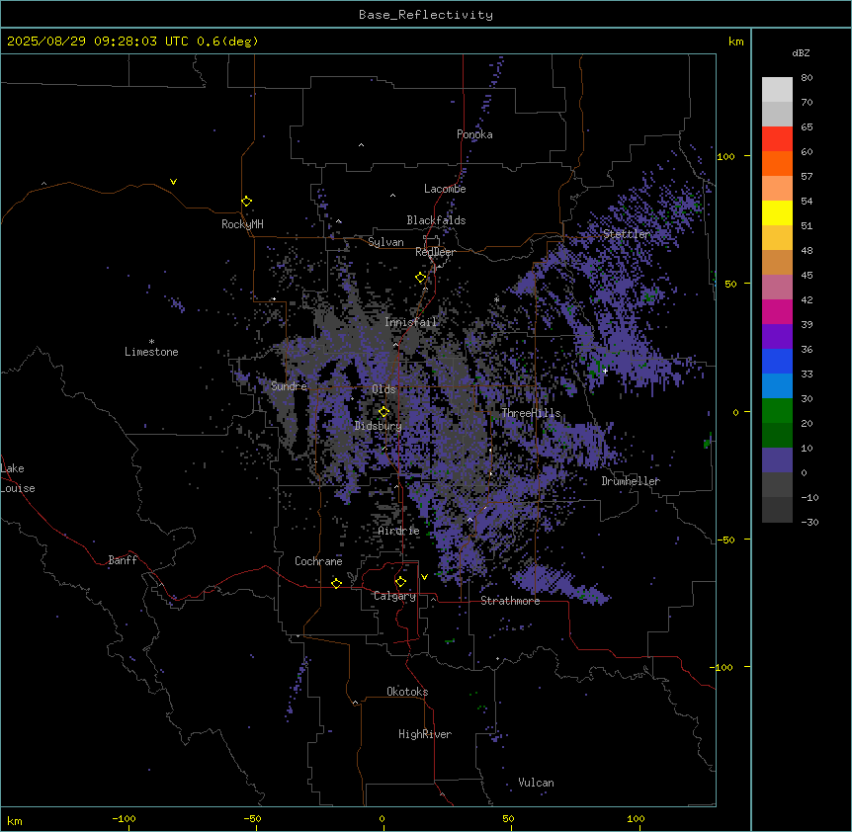Pick the slate purple swatch between 10 and 0
This screenshot has height=832, width=852.
tap(777, 460)
